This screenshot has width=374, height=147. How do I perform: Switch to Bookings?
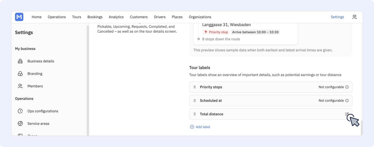click(95, 17)
